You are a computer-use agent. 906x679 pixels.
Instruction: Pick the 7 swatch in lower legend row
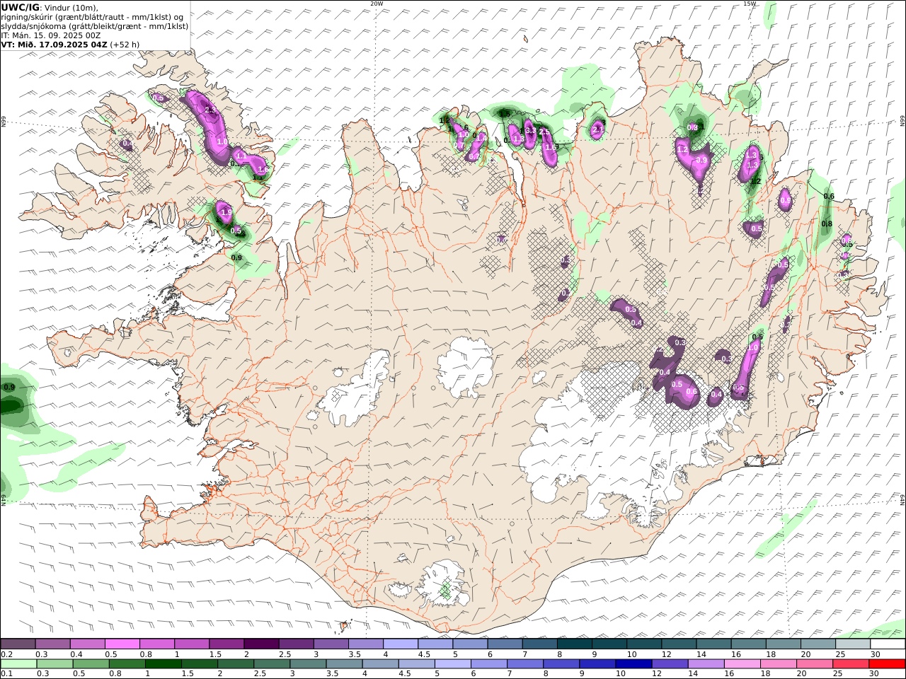pyautogui.click(x=525, y=664)
